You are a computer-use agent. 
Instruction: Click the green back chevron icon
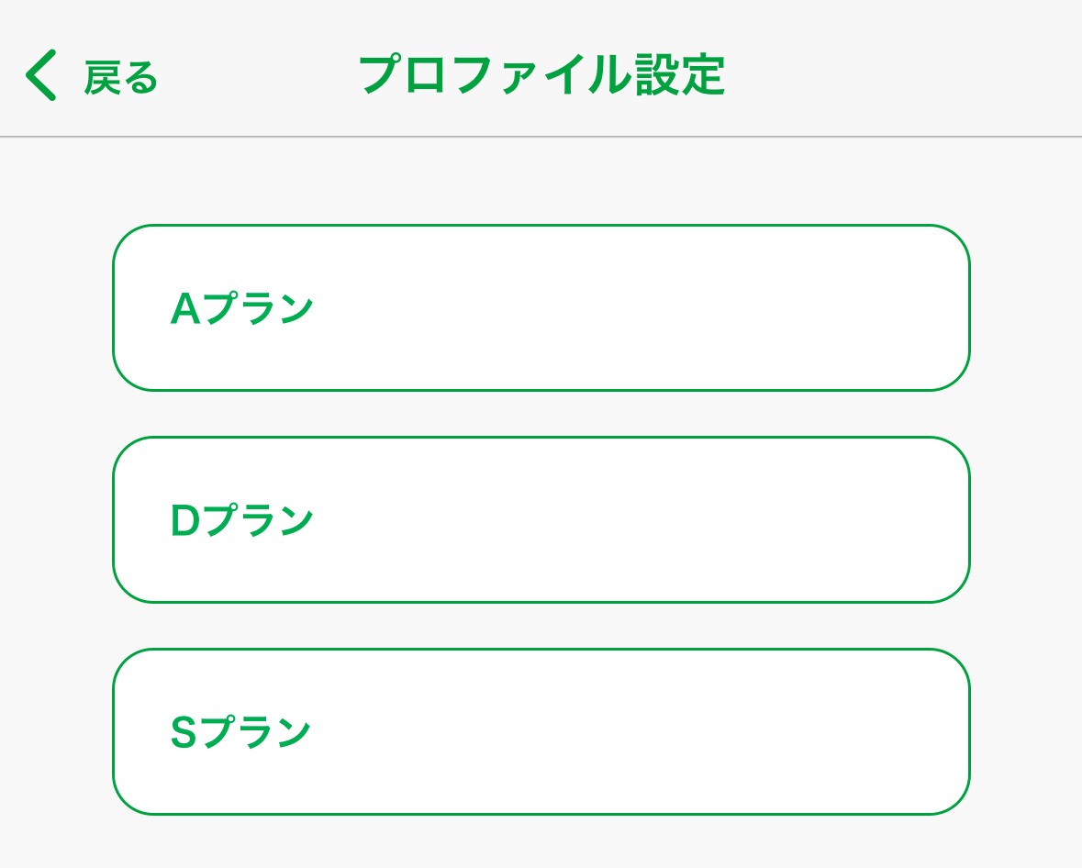[x=41, y=75]
